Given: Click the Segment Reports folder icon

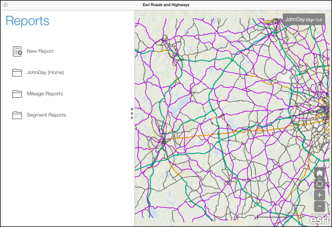Looking at the screenshot, I should [17, 115].
